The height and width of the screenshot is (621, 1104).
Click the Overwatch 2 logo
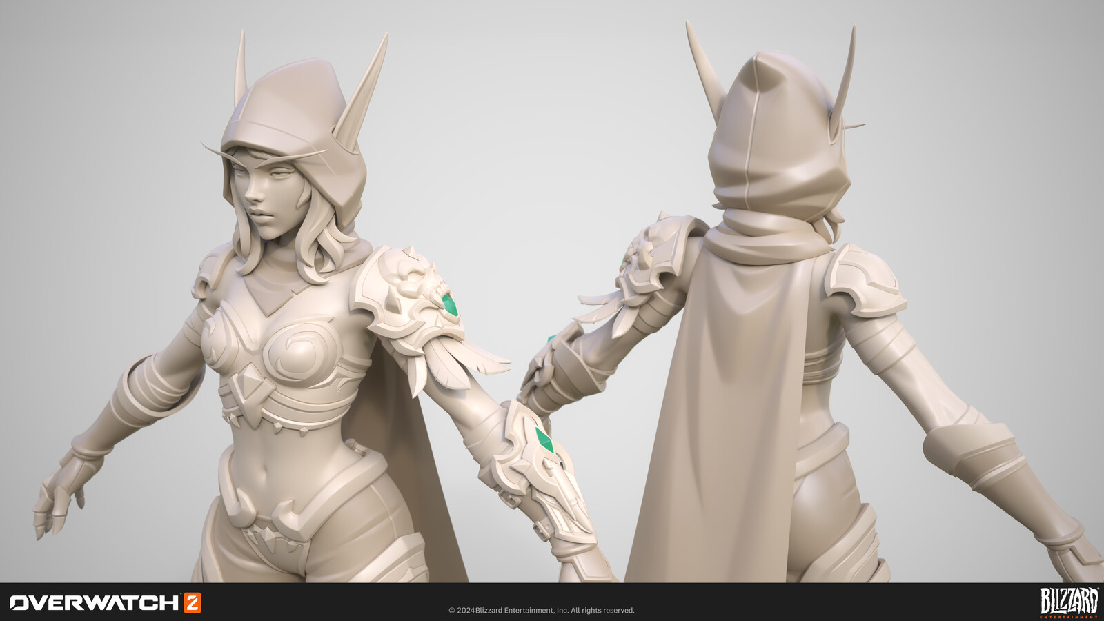point(106,602)
